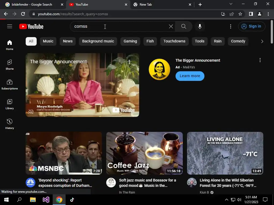Select the Comedy filter chip
The width and height of the screenshot is (274, 205).
pyautogui.click(x=238, y=41)
